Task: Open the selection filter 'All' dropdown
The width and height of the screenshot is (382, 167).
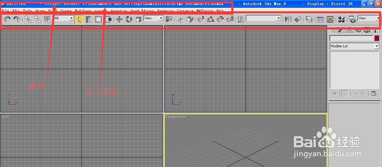Action: (64, 18)
